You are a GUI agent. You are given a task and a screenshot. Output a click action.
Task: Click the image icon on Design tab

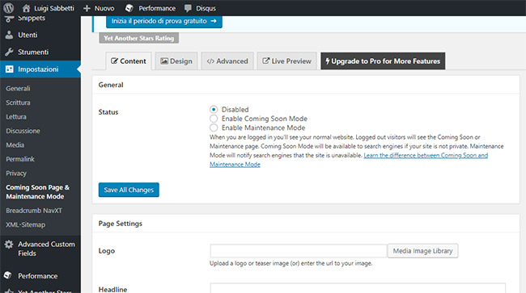pos(164,61)
